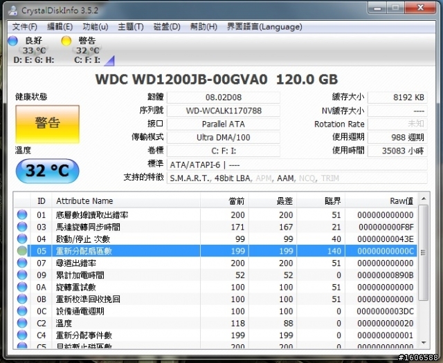Click status icon of highlighted attribute 05 row
The height and width of the screenshot is (363, 443).
[x=22, y=251]
